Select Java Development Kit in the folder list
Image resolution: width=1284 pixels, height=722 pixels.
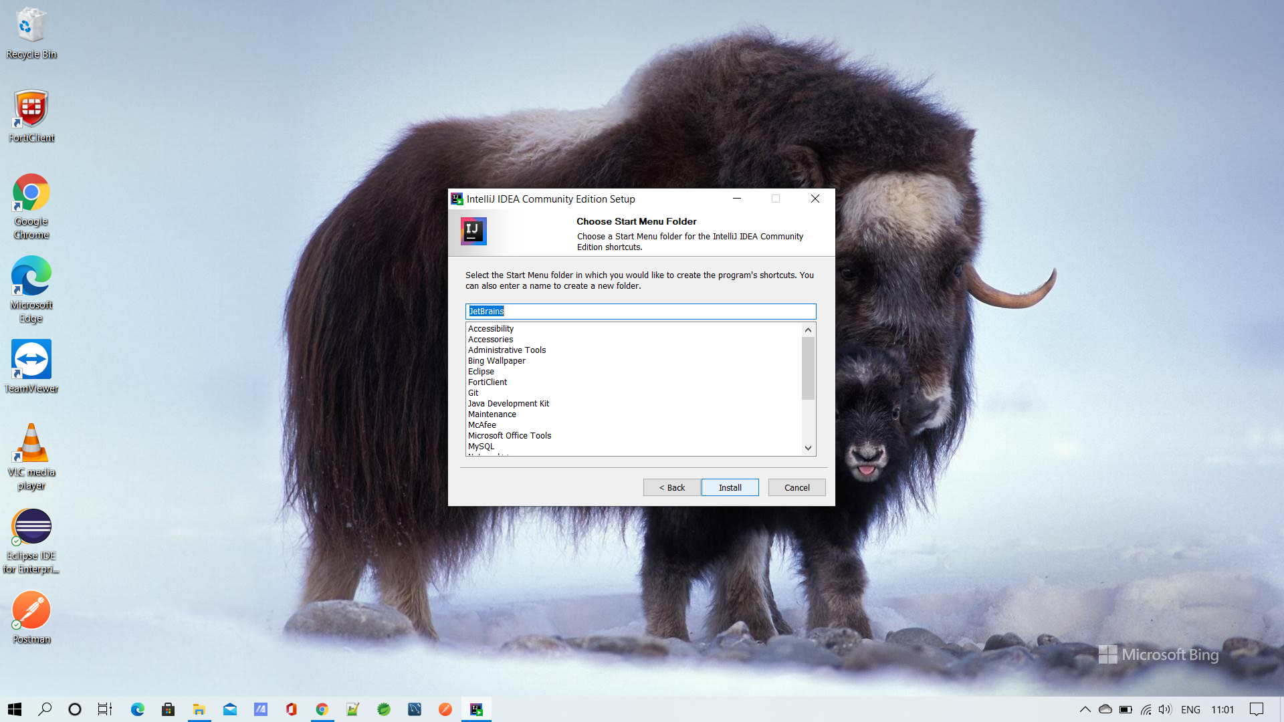coord(508,403)
